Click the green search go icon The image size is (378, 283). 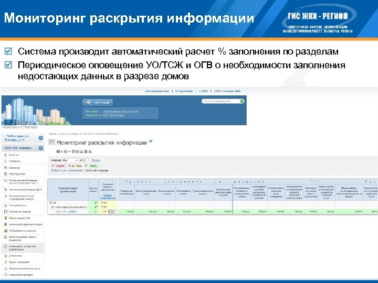(x=241, y=101)
